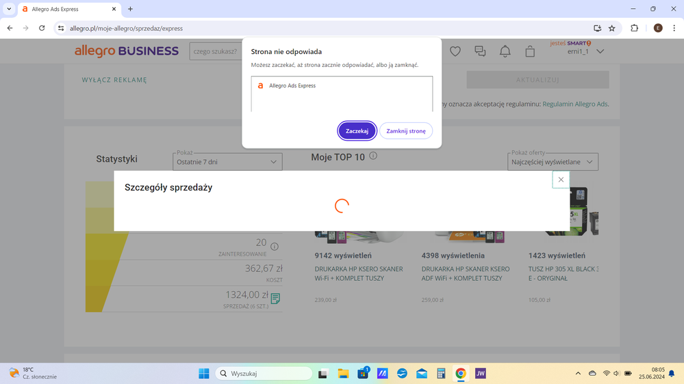The image size is (684, 384).
Task: Expand the erni1_1 account menu
Action: coord(585,51)
